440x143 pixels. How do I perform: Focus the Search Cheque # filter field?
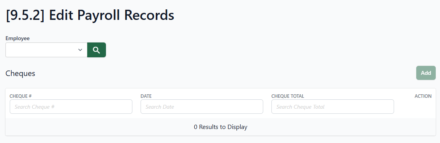click(71, 106)
